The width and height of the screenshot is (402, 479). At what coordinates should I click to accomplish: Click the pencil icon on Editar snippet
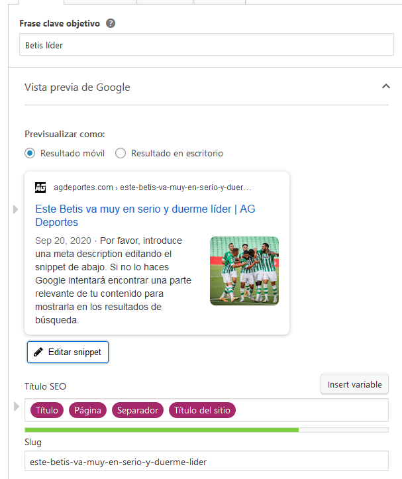(38, 352)
